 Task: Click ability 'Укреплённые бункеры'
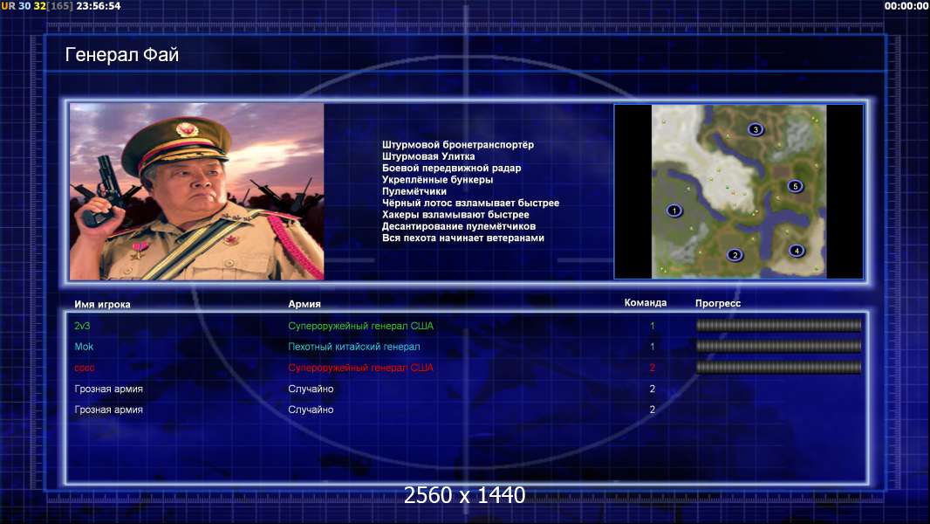pos(437,180)
